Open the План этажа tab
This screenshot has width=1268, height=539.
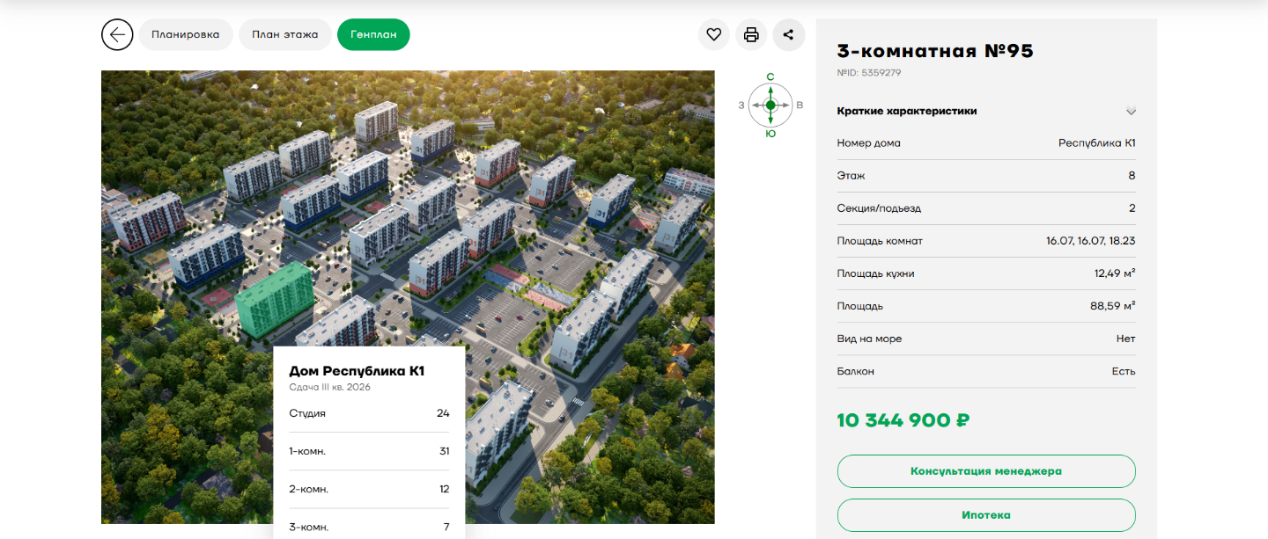[x=284, y=35]
